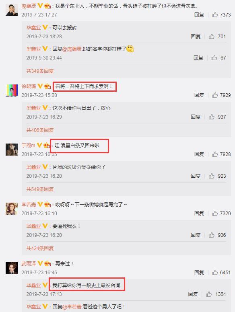This screenshot has height=312, width=235.
Task: Like 庞瀚辰's comment with 7373 likes
Action: tap(215, 15)
